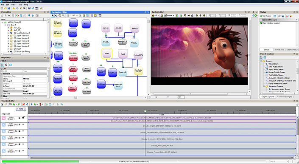Expand the AV1_3D_ item in the project tree
This screenshot has height=164, width=299.
pyautogui.click(x=8, y=28)
